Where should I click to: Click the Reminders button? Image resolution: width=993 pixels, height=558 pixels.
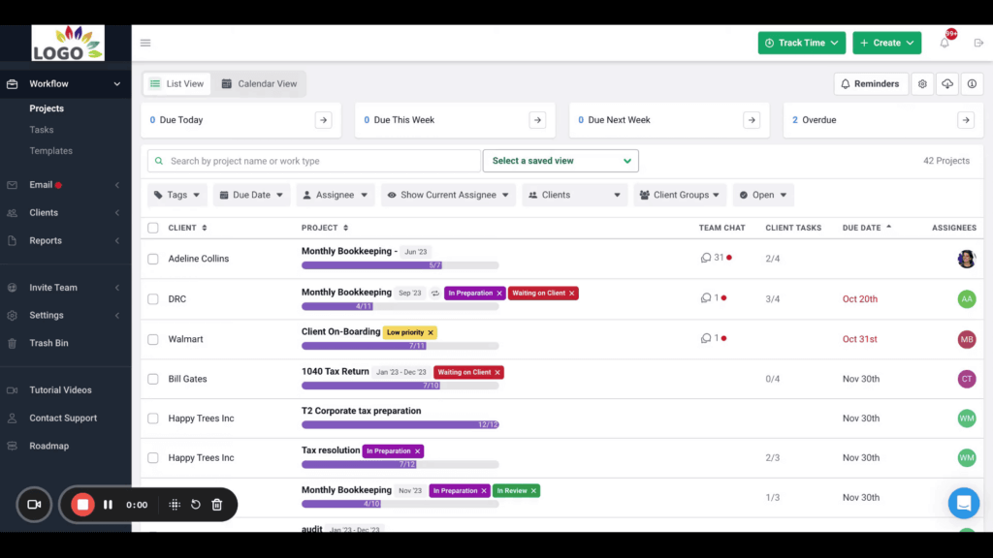point(870,84)
